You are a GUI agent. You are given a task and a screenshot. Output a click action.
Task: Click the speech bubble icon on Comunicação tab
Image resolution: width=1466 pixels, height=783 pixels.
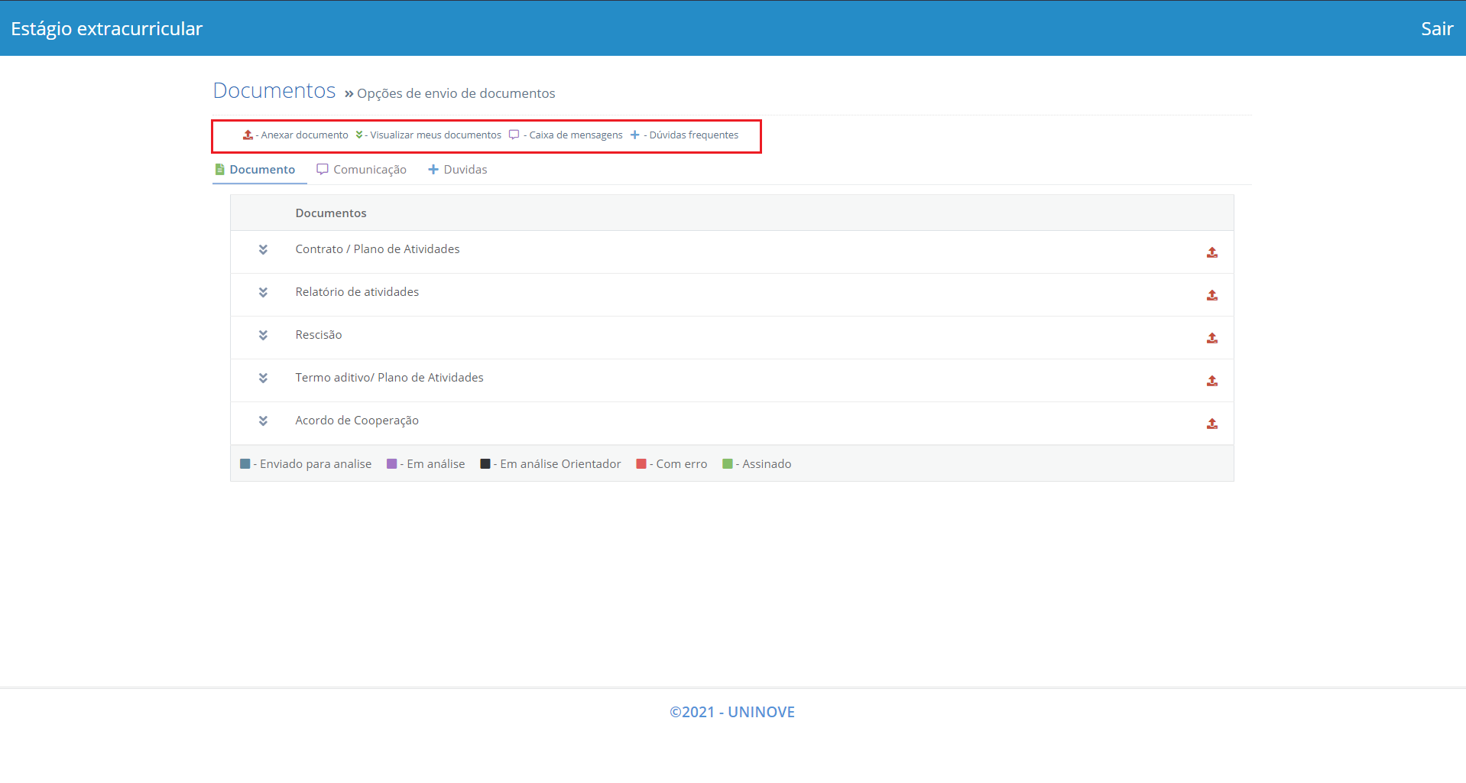323,169
